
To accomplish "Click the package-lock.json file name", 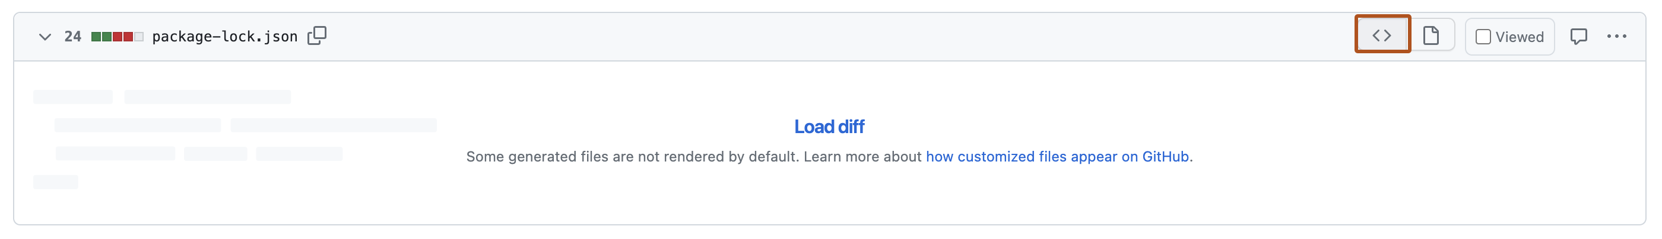I will [x=224, y=37].
